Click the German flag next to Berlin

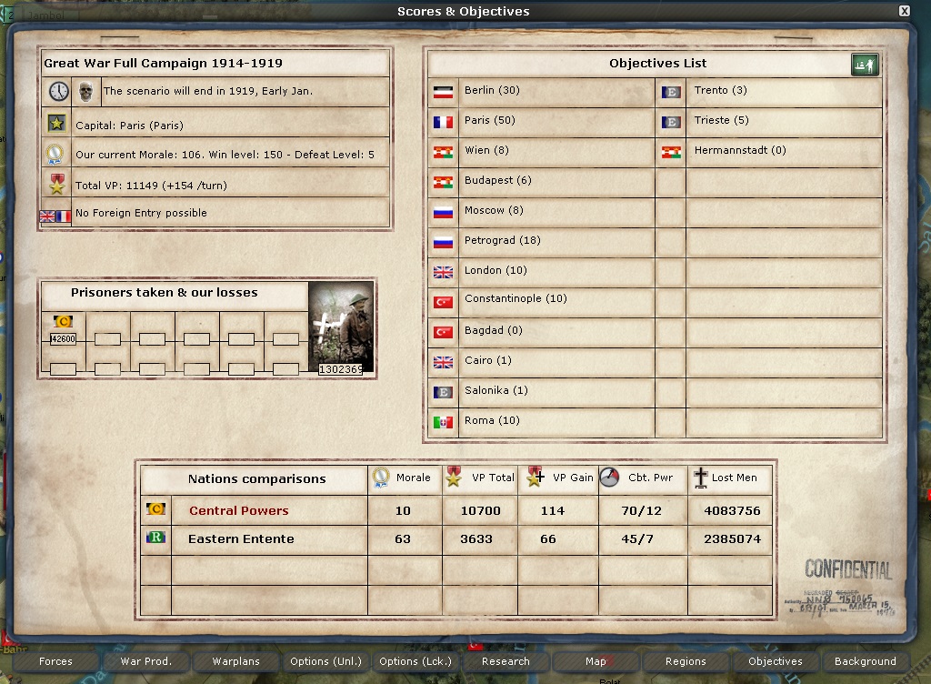[443, 92]
